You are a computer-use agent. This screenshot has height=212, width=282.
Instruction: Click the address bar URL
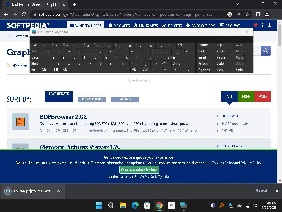click(x=127, y=14)
